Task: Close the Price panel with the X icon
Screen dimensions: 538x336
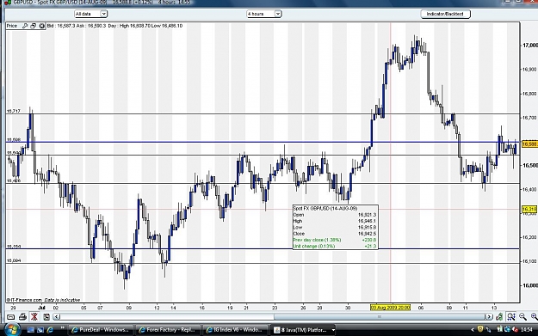Action: (42, 26)
